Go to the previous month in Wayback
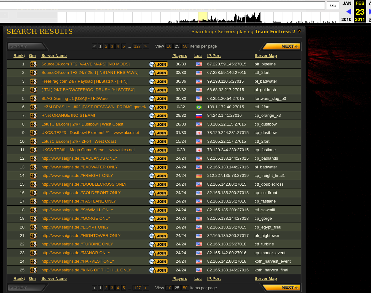 pyautogui.click(x=348, y=12)
